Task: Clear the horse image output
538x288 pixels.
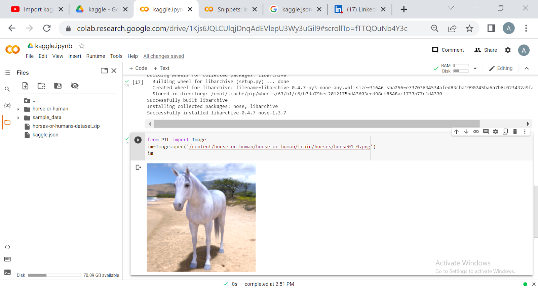Action: (x=138, y=167)
